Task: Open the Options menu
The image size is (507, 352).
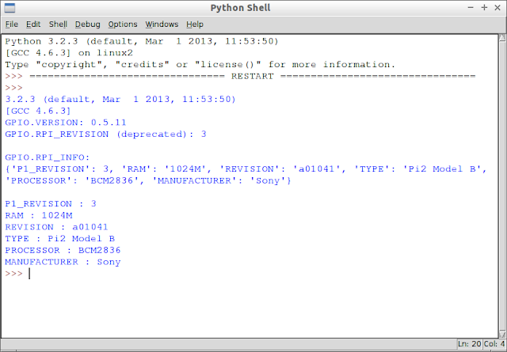Action: point(123,25)
